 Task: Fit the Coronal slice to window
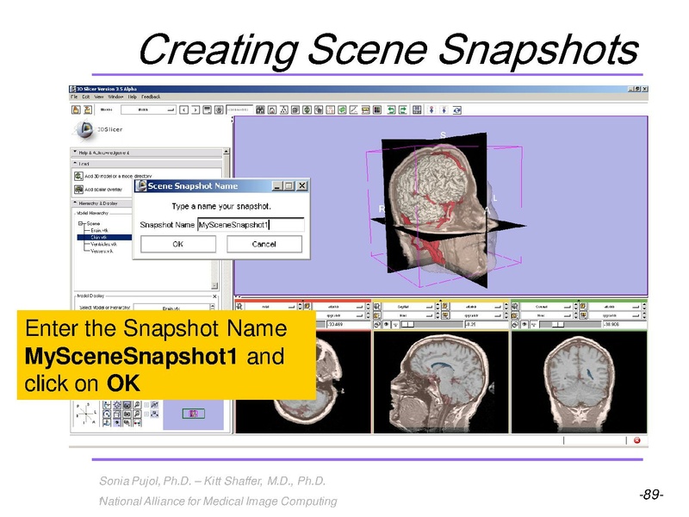point(515,307)
